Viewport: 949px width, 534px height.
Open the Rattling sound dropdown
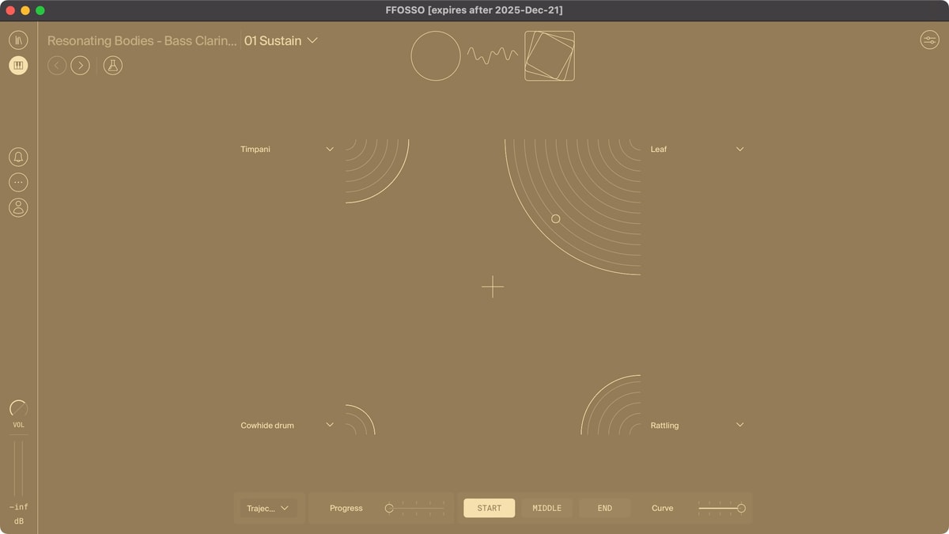click(739, 425)
